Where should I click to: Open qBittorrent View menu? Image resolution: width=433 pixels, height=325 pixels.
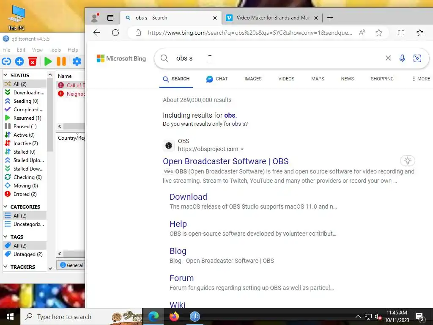(37, 50)
